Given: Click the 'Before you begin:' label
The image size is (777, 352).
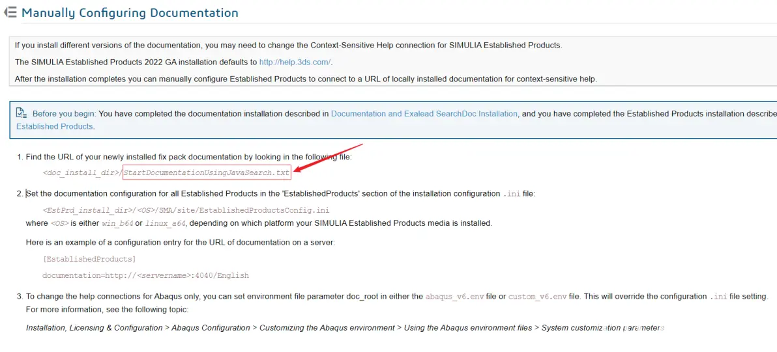Looking at the screenshot, I should click(64, 114).
